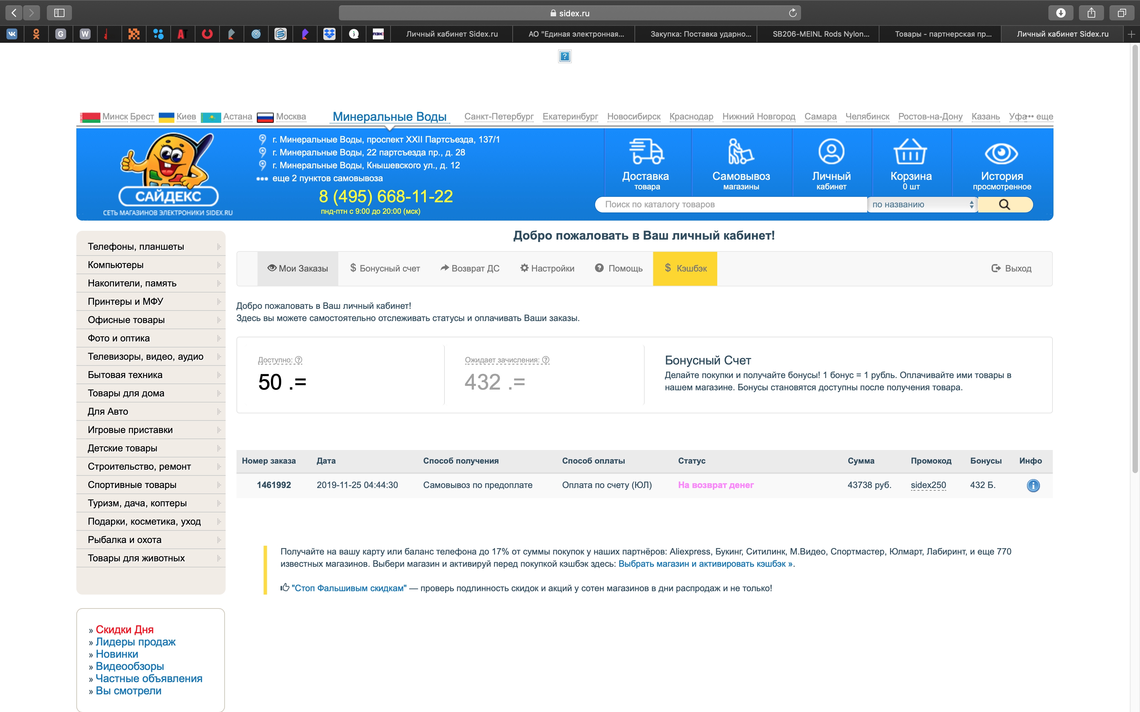Viewport: 1140px width, 712px height.
Task: Open Скидки Дня link
Action: point(125,630)
